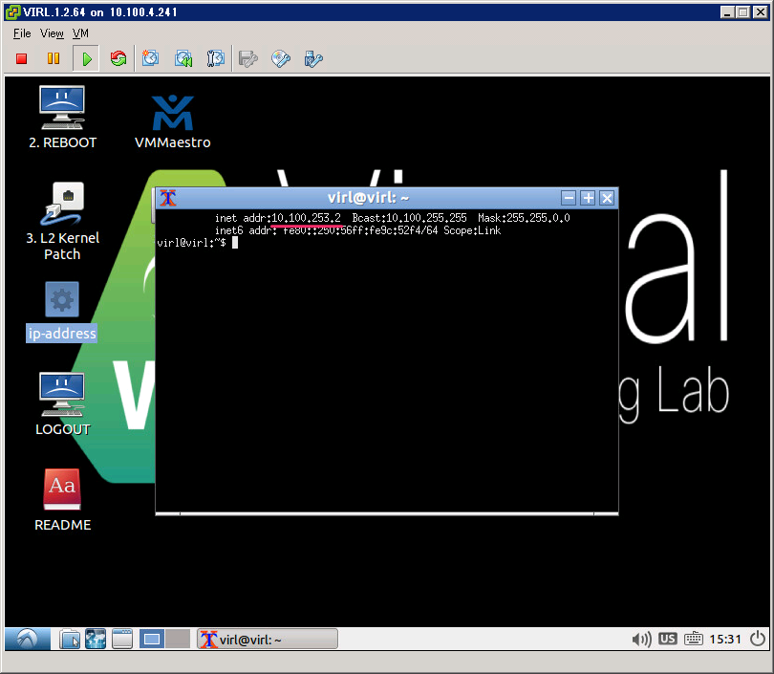Select the 2. REBOOT desktop icon

click(62, 118)
